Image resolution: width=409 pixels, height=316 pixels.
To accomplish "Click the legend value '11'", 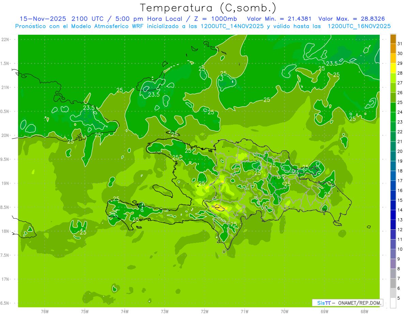I will (x=400, y=239).
